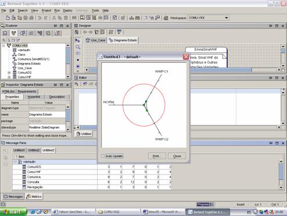This screenshot has width=287, height=216.
Task: Click the first icon in Designer toolbar
Action: (x=77, y=32)
